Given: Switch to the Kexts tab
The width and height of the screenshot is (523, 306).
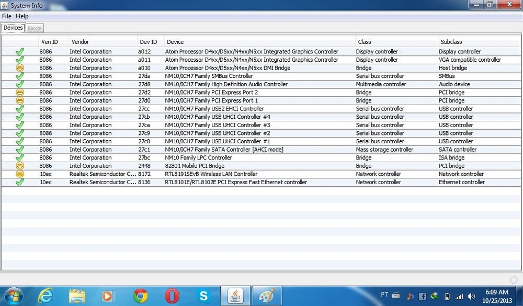Looking at the screenshot, I should (35, 28).
